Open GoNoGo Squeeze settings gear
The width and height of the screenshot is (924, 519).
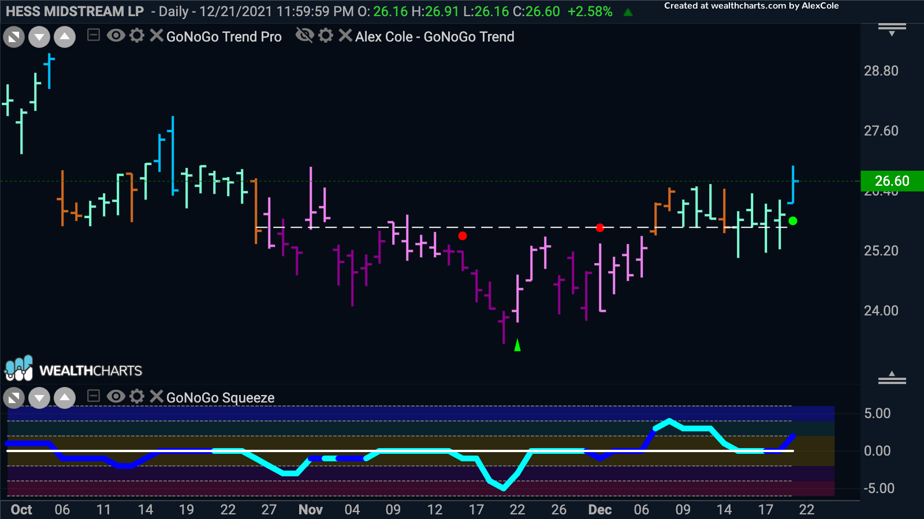coord(137,396)
